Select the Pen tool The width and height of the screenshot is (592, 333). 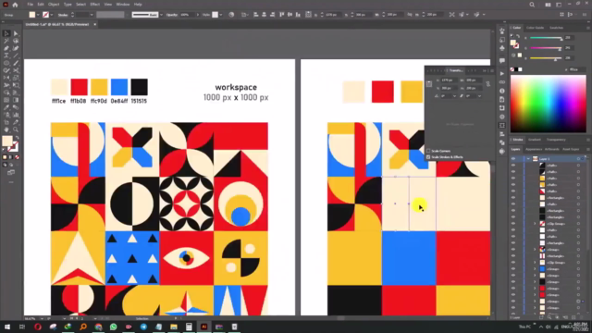(x=6, y=48)
